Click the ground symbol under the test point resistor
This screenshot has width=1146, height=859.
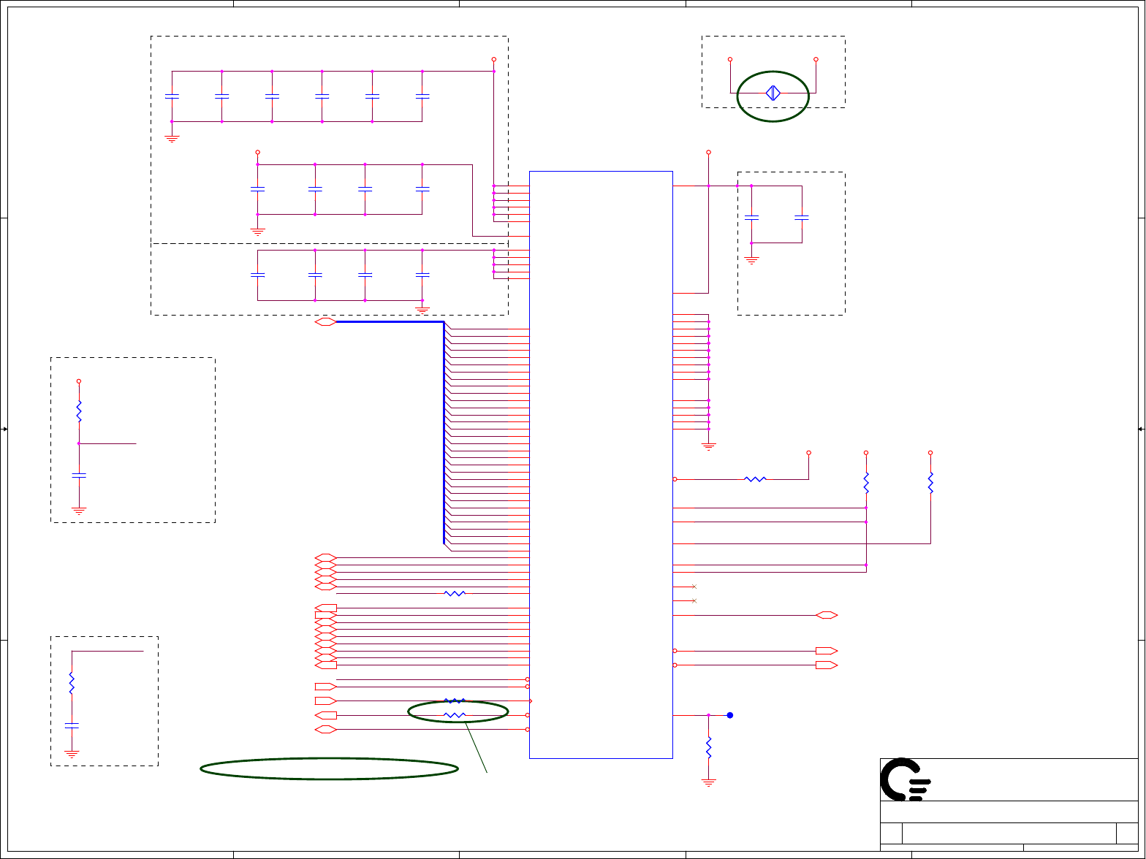point(708,782)
